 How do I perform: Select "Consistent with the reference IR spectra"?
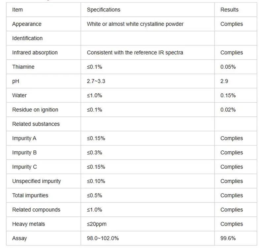[135, 52]
